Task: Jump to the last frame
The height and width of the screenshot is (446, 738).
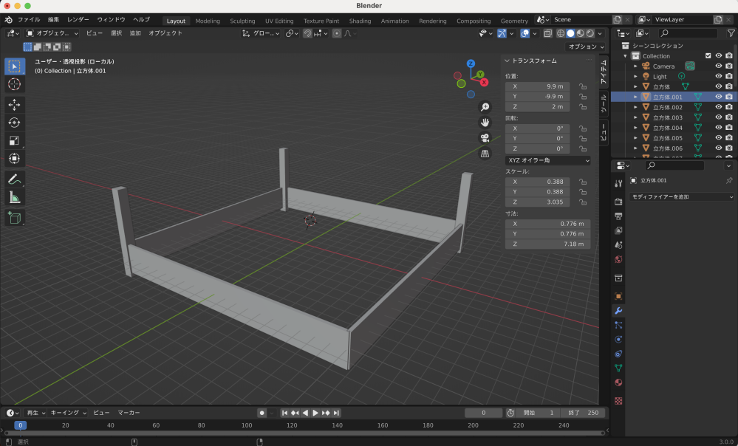Action: point(336,413)
